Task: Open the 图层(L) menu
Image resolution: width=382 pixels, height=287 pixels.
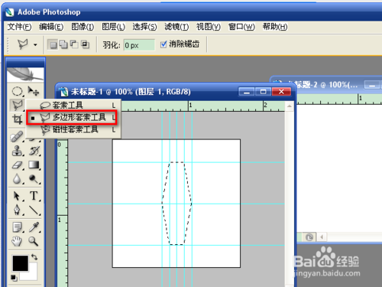Action: click(113, 27)
